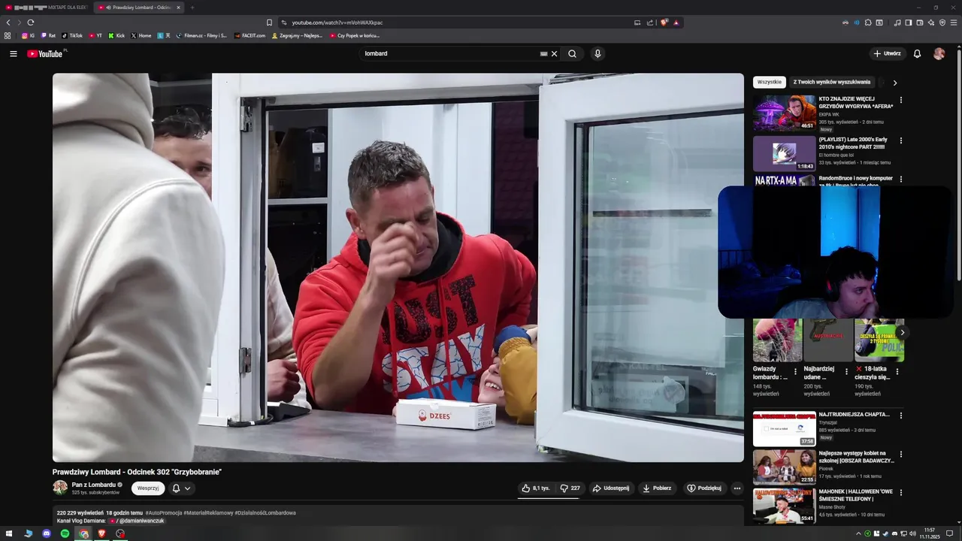Open Brave Rewards triangle icon
The height and width of the screenshot is (541, 962).
pos(676,23)
